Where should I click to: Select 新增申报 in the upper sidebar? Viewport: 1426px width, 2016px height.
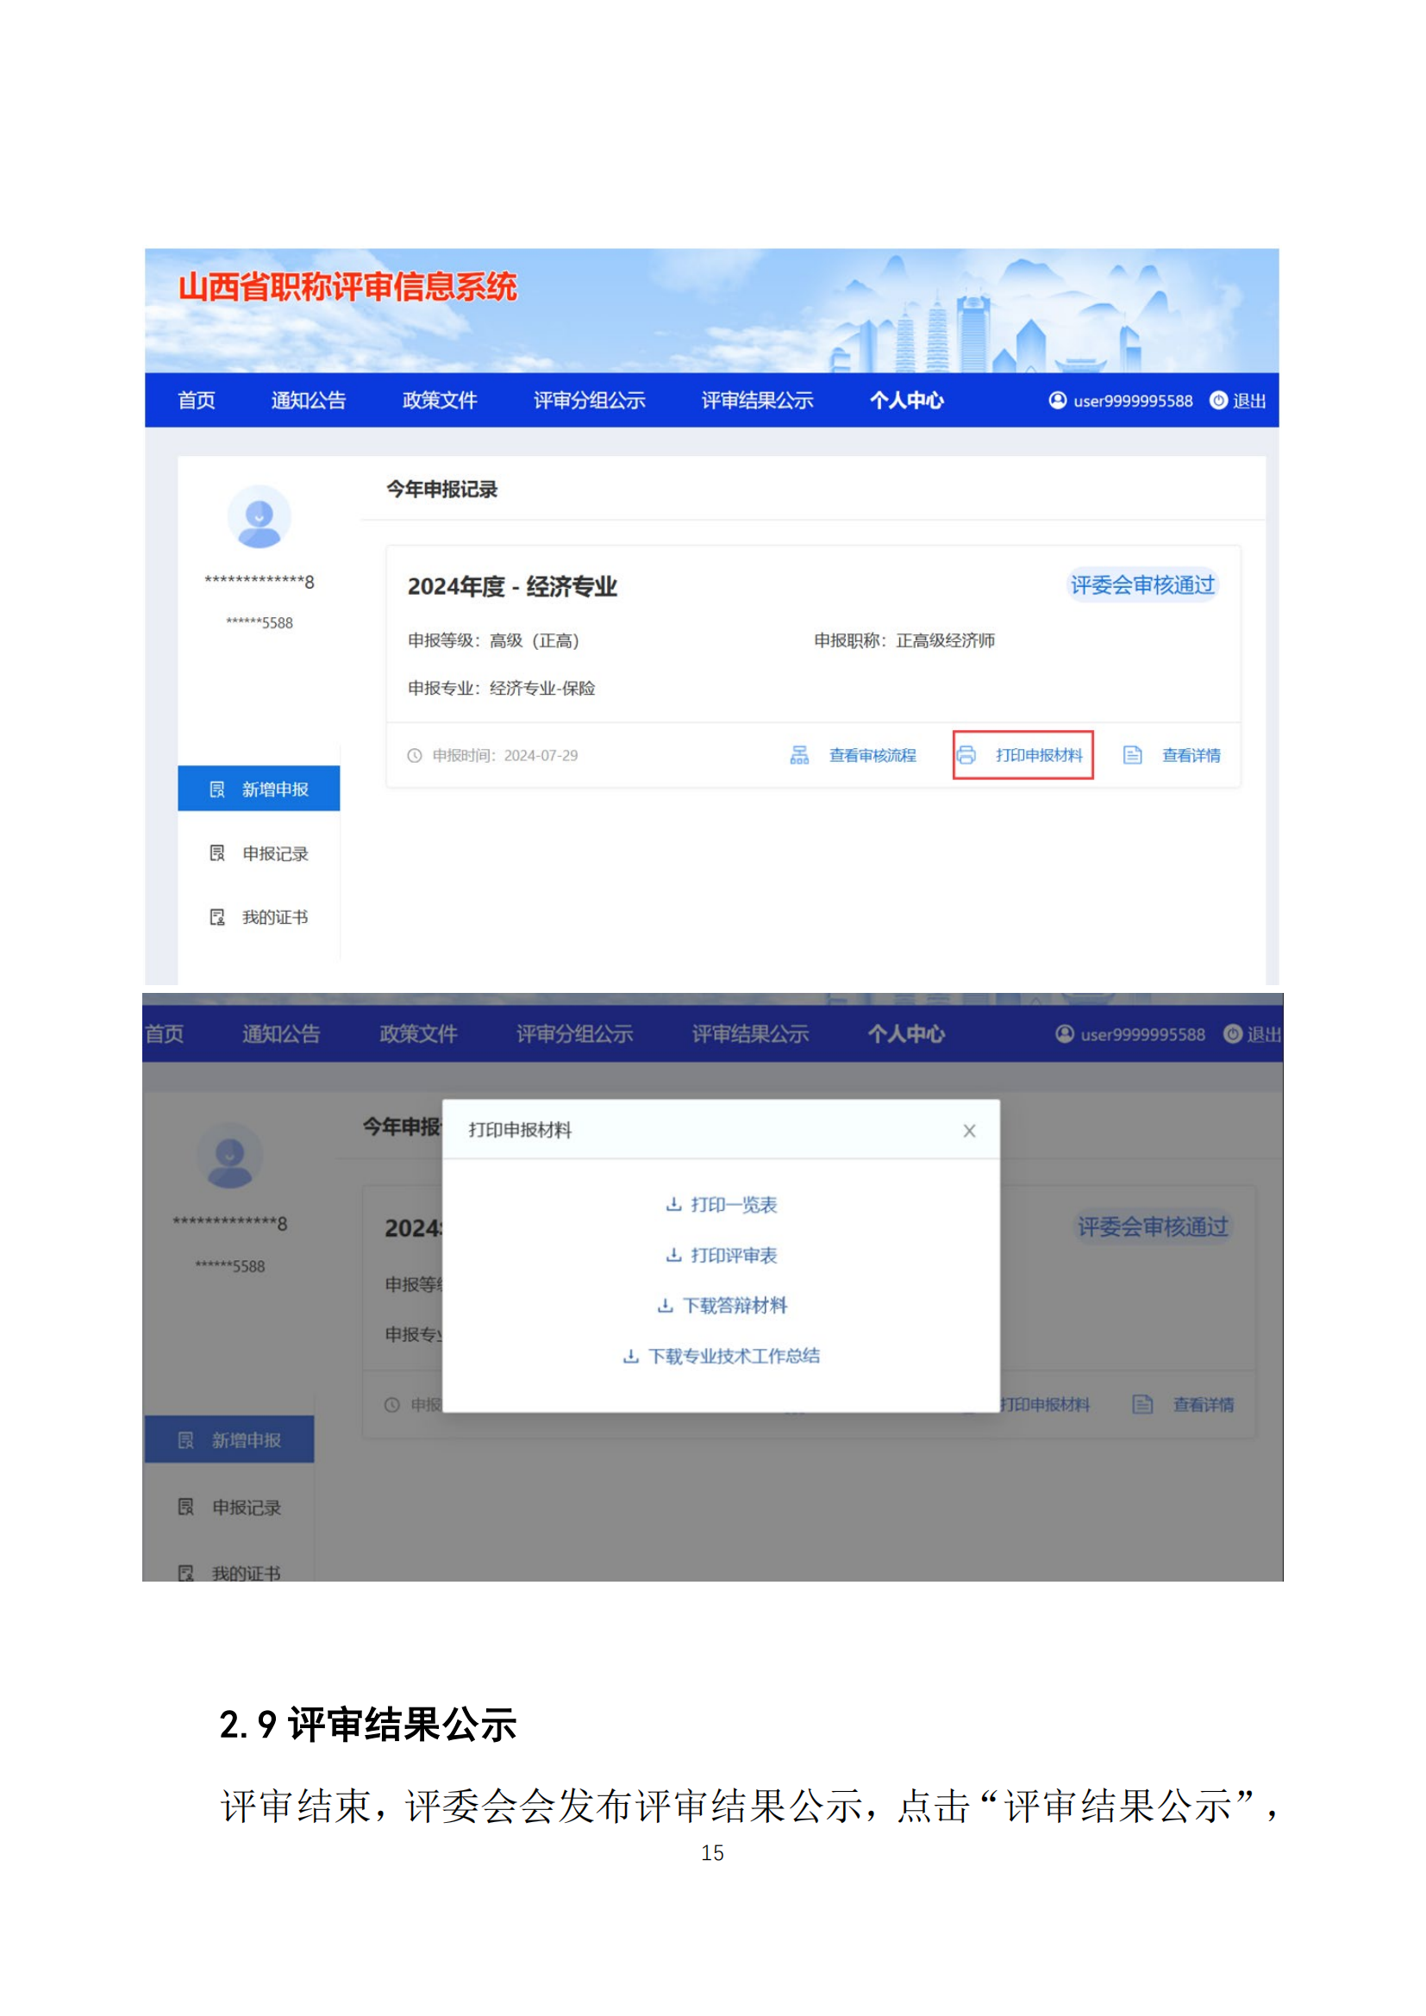[259, 790]
